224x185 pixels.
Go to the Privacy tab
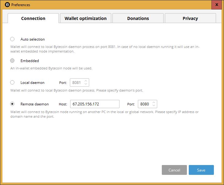(x=190, y=18)
